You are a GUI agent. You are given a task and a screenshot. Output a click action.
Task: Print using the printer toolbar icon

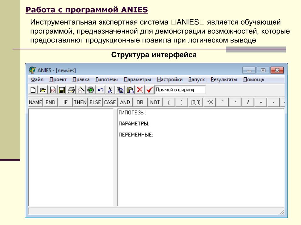coord(71,90)
